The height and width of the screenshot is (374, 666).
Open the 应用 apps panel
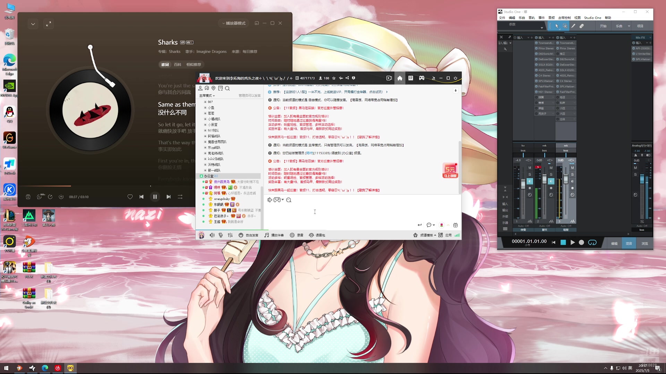point(445,235)
